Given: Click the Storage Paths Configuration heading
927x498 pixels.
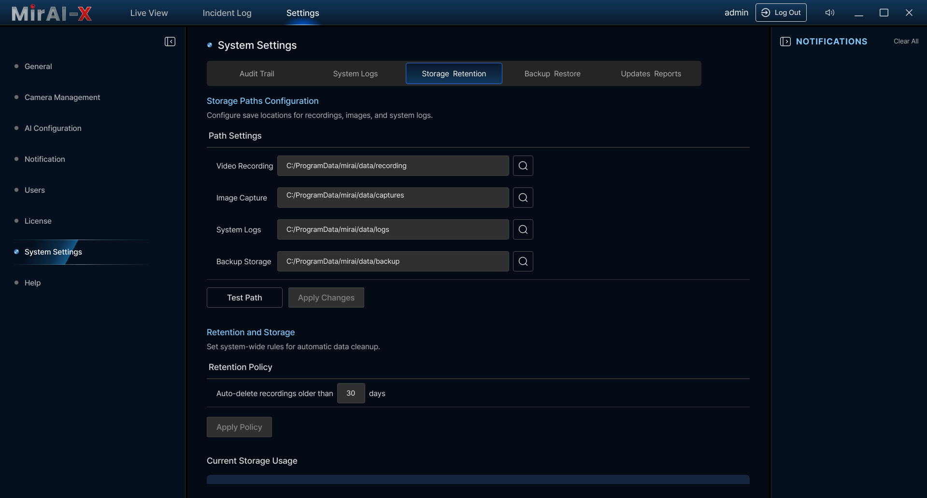Looking at the screenshot, I should tap(263, 101).
